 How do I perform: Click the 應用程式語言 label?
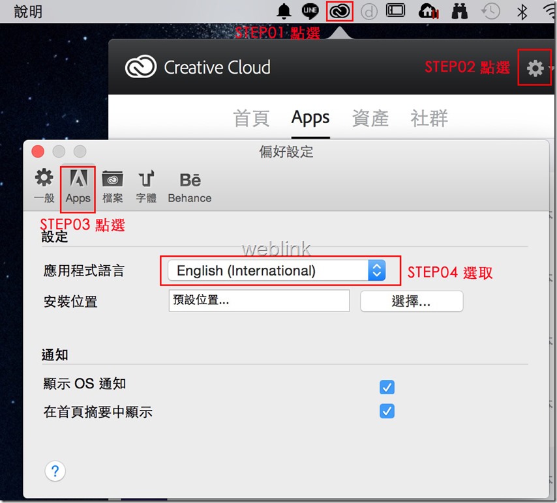(84, 270)
